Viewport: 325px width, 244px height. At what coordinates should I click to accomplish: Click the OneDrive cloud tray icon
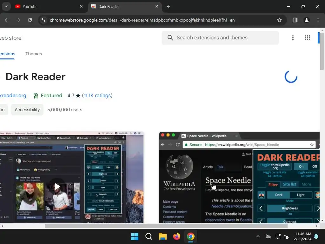click(268, 236)
